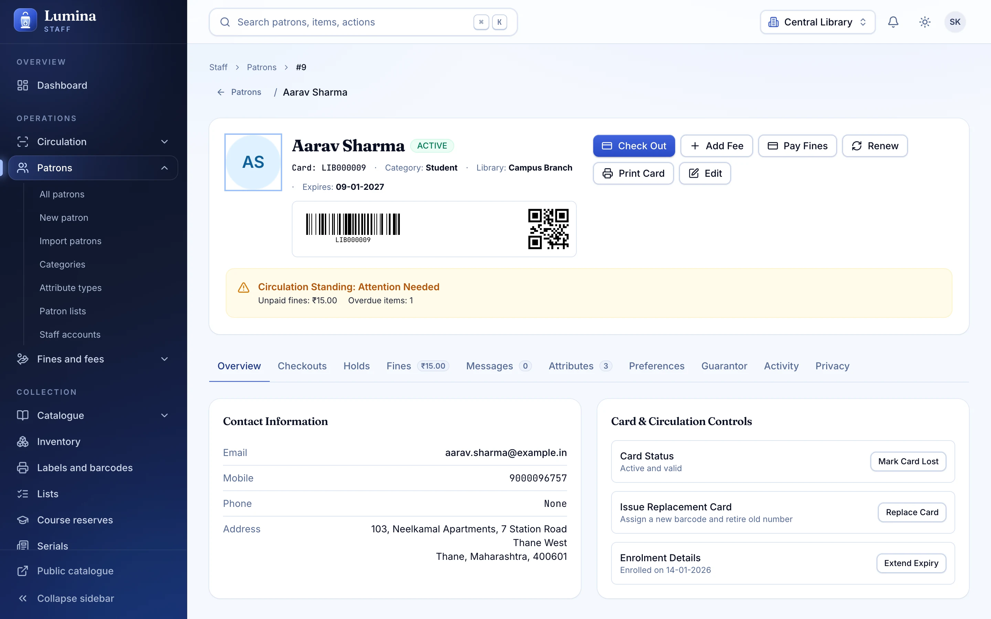Open Import patrons in sidebar

click(71, 241)
